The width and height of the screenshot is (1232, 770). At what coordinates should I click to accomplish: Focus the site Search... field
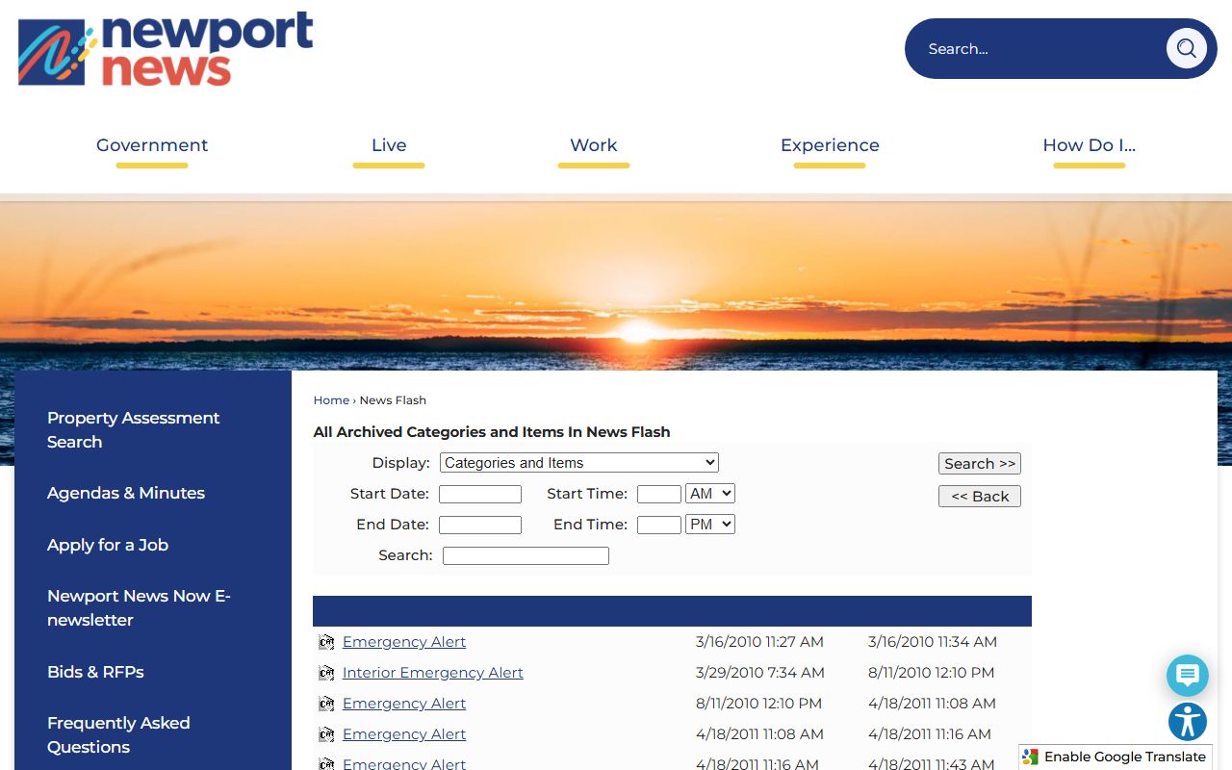point(1039,48)
